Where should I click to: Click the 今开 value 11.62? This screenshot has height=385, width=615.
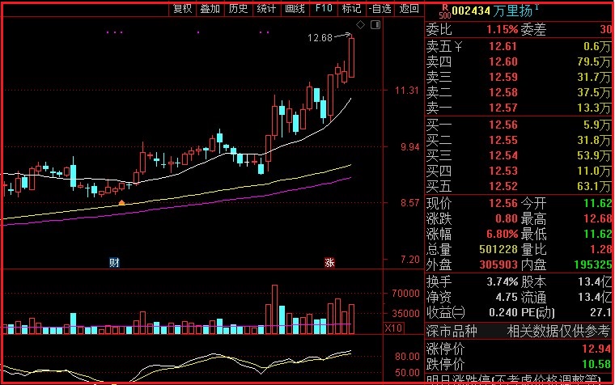[x=597, y=203]
